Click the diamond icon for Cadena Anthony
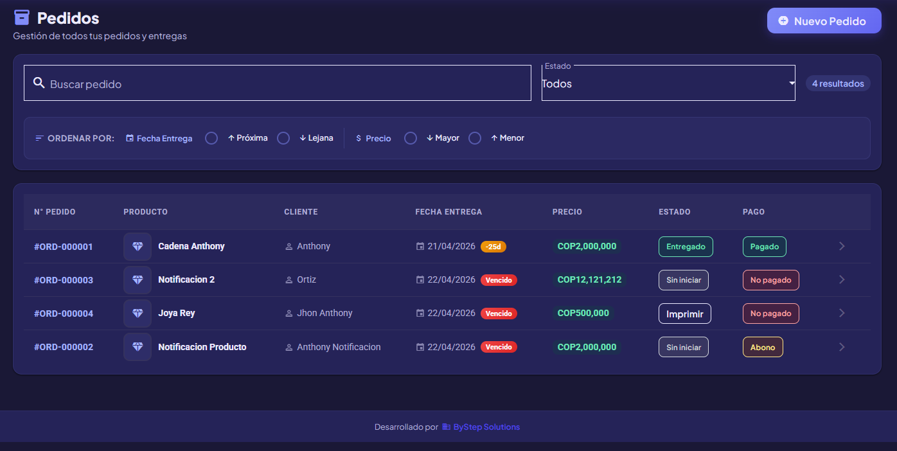The width and height of the screenshot is (897, 451). 138,247
